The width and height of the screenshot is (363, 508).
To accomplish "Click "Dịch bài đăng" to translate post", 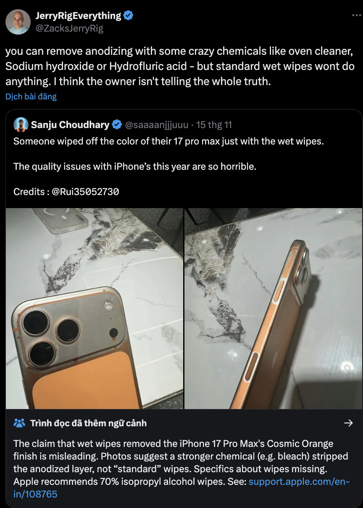I will coord(31,96).
